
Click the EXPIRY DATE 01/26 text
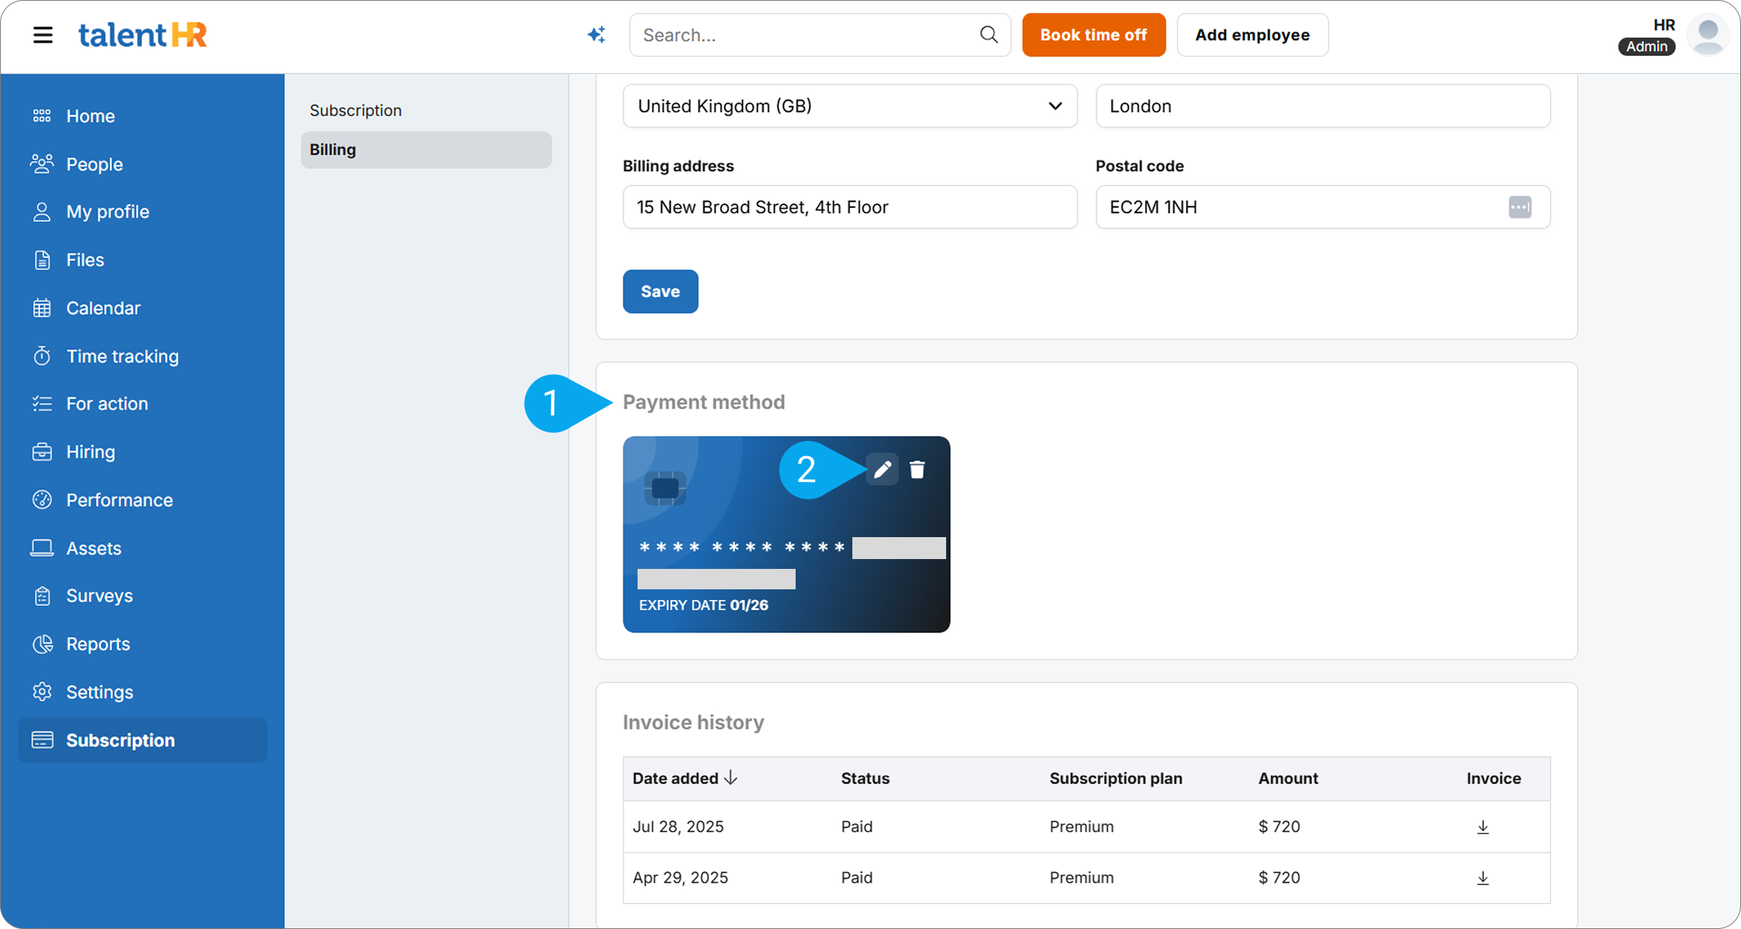[x=703, y=605]
